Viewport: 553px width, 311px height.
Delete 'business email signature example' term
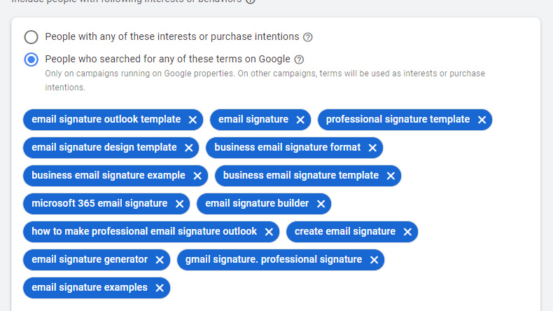[x=197, y=176]
